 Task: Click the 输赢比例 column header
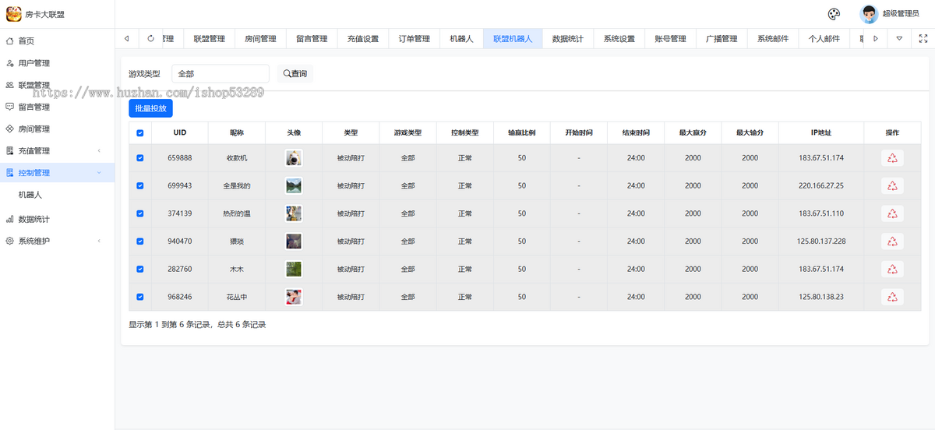[522, 133]
